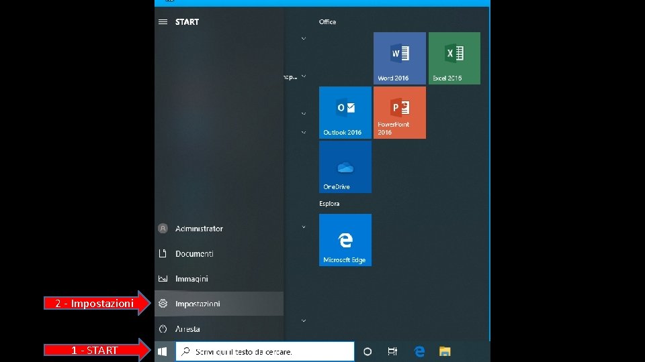645x362 pixels.
Task: Open the OneDrive tile
Action: pyautogui.click(x=345, y=167)
